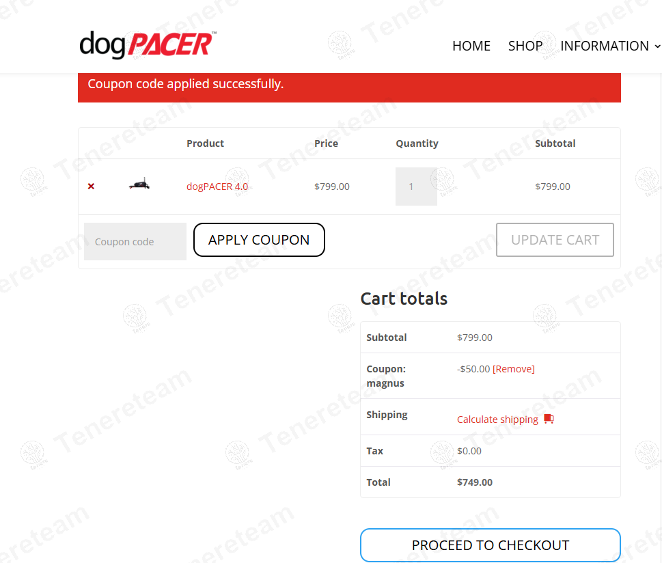The height and width of the screenshot is (563, 662).
Task: Open the dogPACER 4.0 product thumbnail
Action: (x=139, y=184)
